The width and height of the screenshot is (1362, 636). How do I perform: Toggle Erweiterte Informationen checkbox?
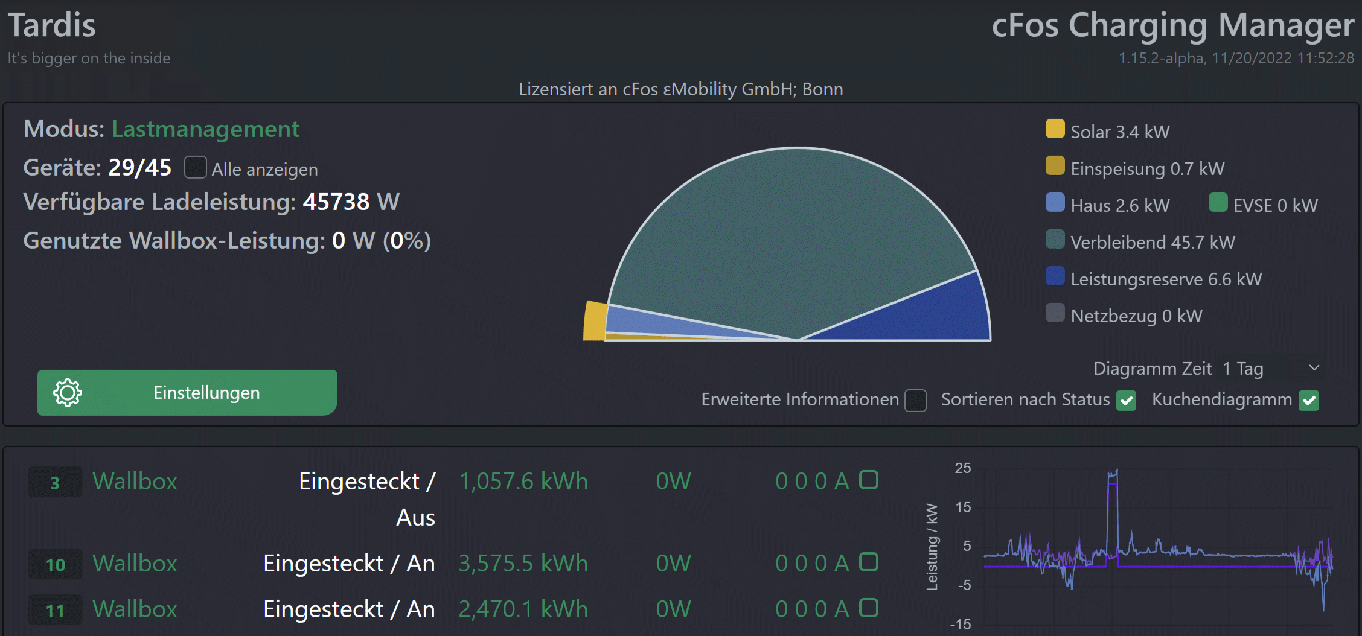(915, 400)
